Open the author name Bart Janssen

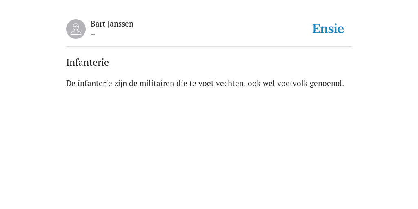112,24
